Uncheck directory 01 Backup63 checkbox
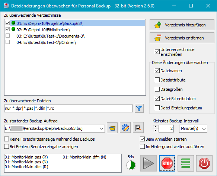Viewport: 217px width, 176px height. tap(7, 23)
